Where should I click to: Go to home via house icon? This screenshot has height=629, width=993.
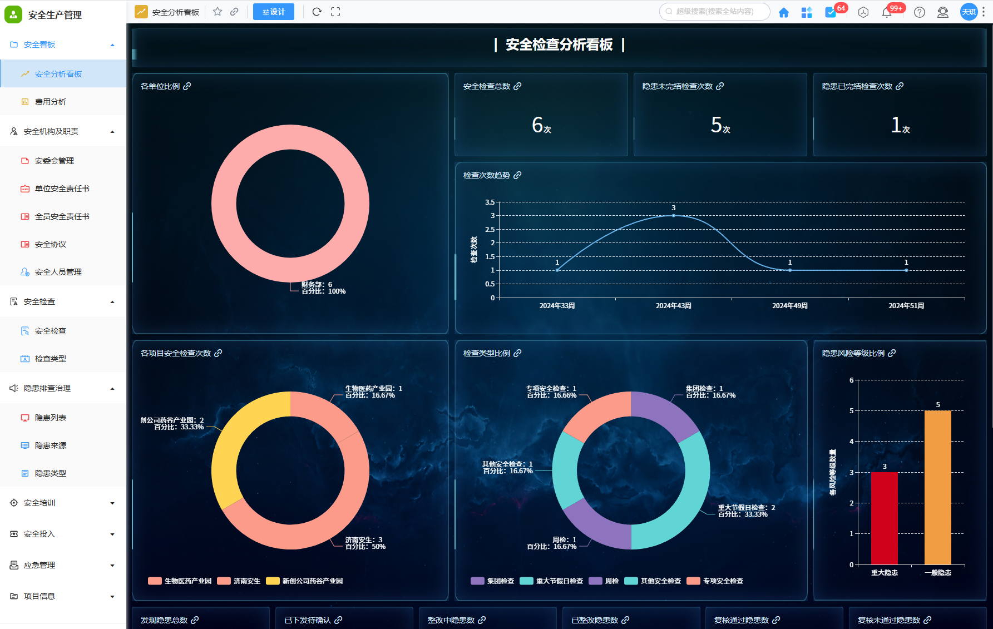pos(783,12)
